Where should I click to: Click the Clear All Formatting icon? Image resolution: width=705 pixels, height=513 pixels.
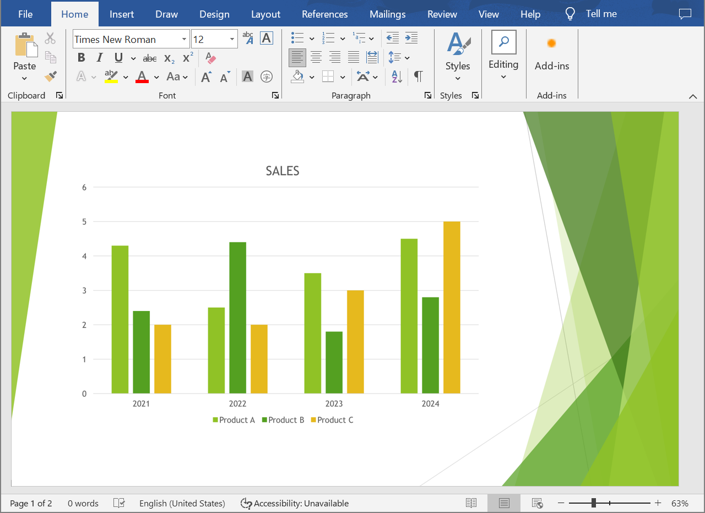[210, 58]
